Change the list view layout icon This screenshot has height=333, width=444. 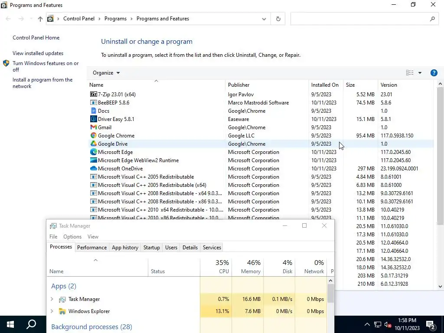click(x=410, y=73)
